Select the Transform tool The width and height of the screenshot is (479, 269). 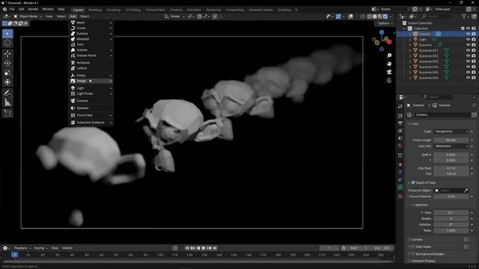(7, 82)
